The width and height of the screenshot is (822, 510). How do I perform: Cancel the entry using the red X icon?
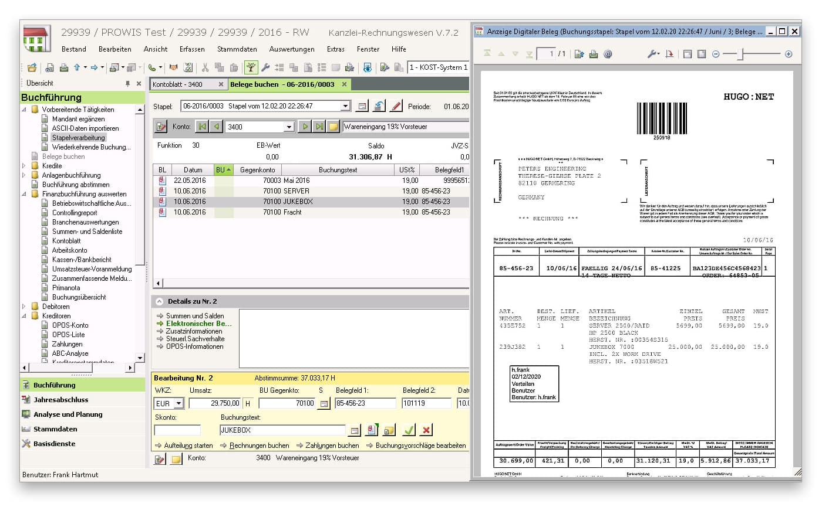point(426,430)
